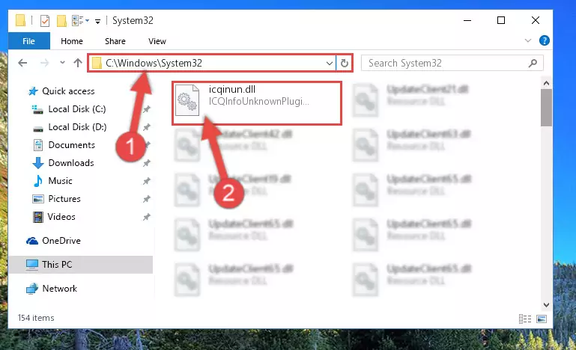Viewport: 576px width, 350px height.
Task: Go up one folder level
Action: click(x=77, y=63)
